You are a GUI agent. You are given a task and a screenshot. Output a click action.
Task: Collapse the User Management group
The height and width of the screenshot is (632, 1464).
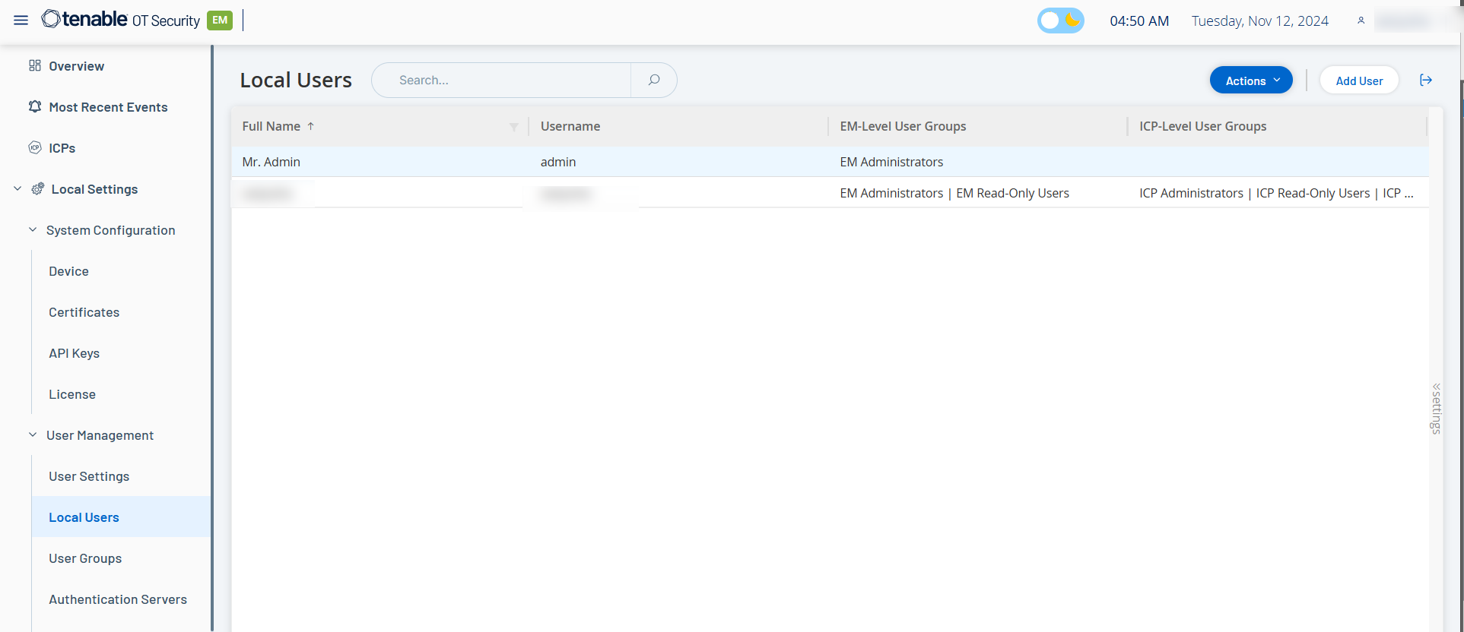(x=33, y=435)
